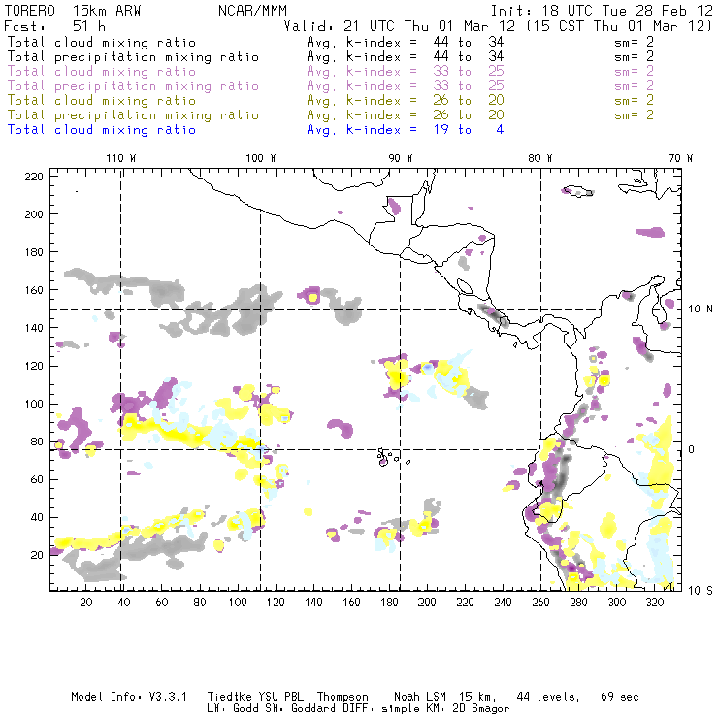Select the '80 W' longitude label
Viewport: 718px width, 718px height.
click(x=539, y=158)
